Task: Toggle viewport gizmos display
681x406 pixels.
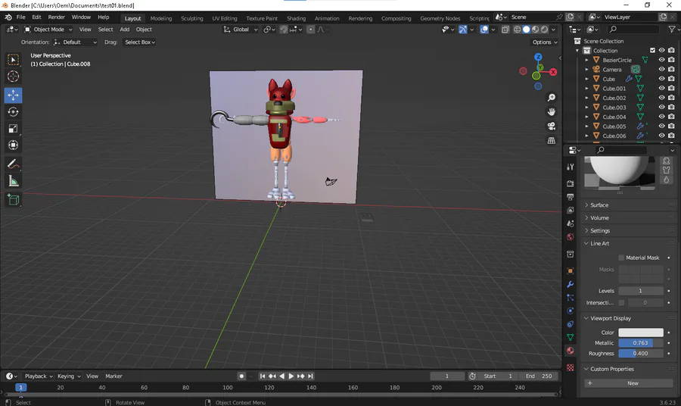Action: tap(463, 30)
